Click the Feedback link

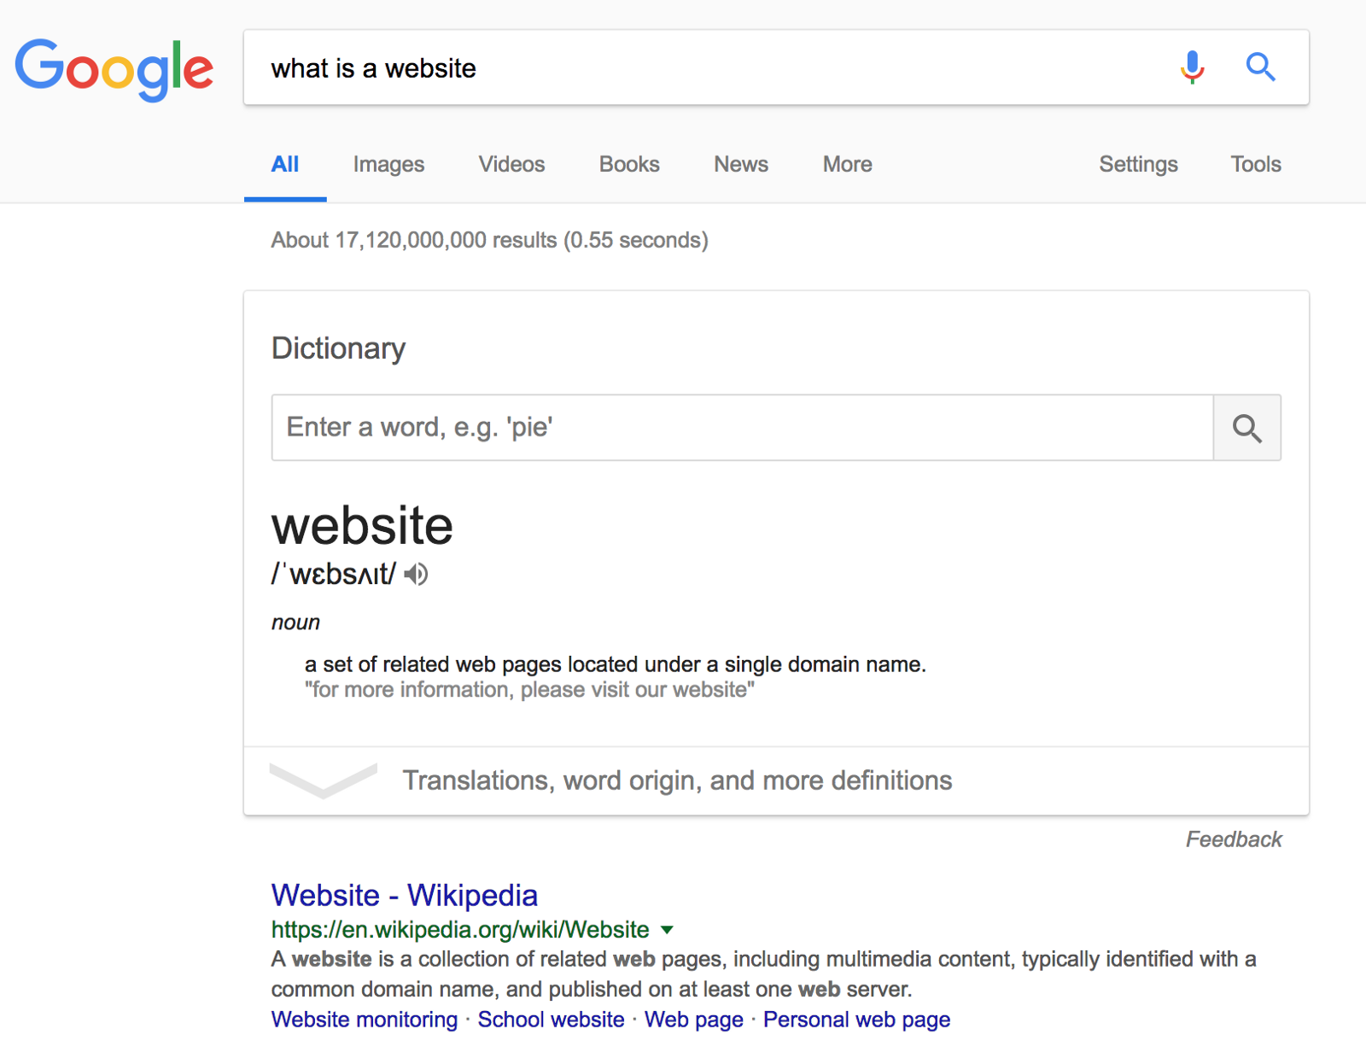[1234, 839]
